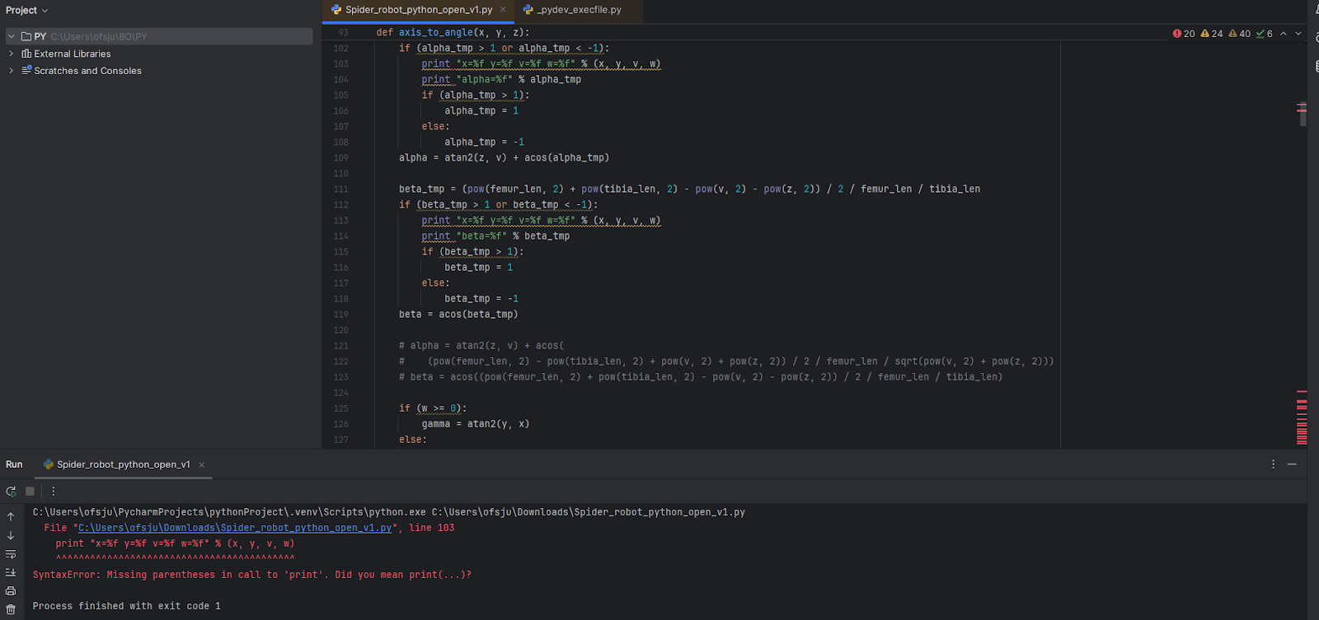Click line number 113 in gutter

(x=340, y=220)
